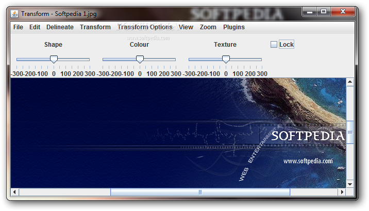
Task: Click the Texture label
Action: pyautogui.click(x=225, y=45)
